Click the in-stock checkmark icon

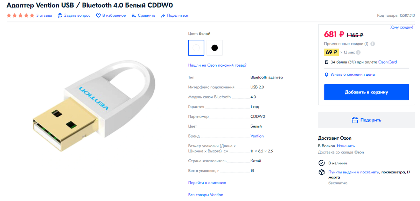coord(321,163)
